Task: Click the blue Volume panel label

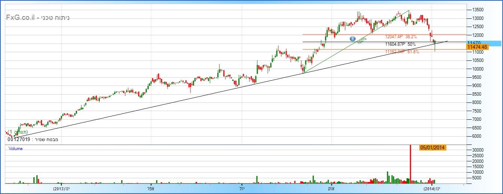Action: click(x=15, y=149)
